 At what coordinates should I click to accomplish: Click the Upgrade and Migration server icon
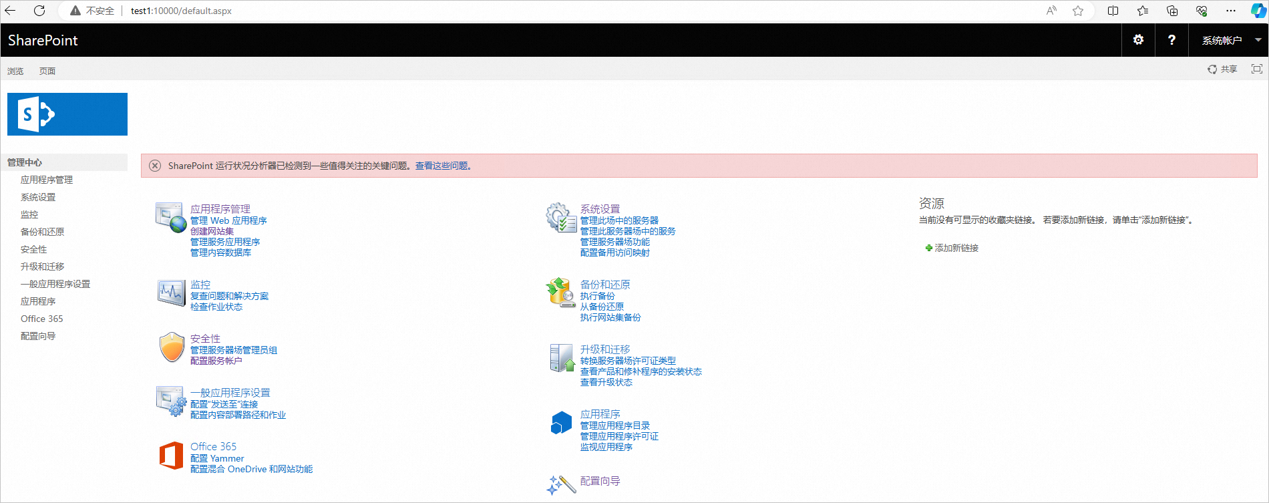pyautogui.click(x=562, y=358)
